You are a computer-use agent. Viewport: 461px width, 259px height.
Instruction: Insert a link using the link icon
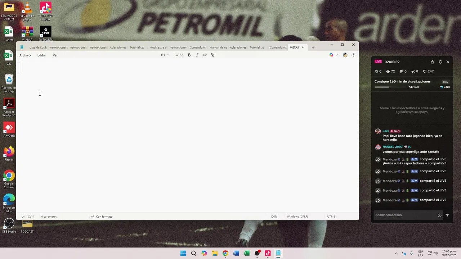205,55
